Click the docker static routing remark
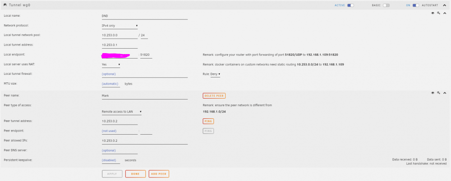Viewport: 451px width, 181px height. click(x=273, y=65)
